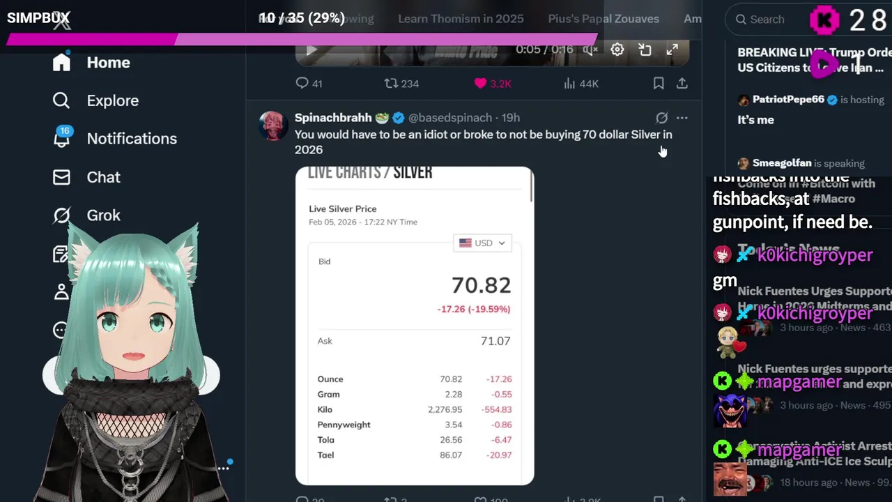This screenshot has height=502, width=892.
Task: Click the Search input field
Action: tap(767, 20)
